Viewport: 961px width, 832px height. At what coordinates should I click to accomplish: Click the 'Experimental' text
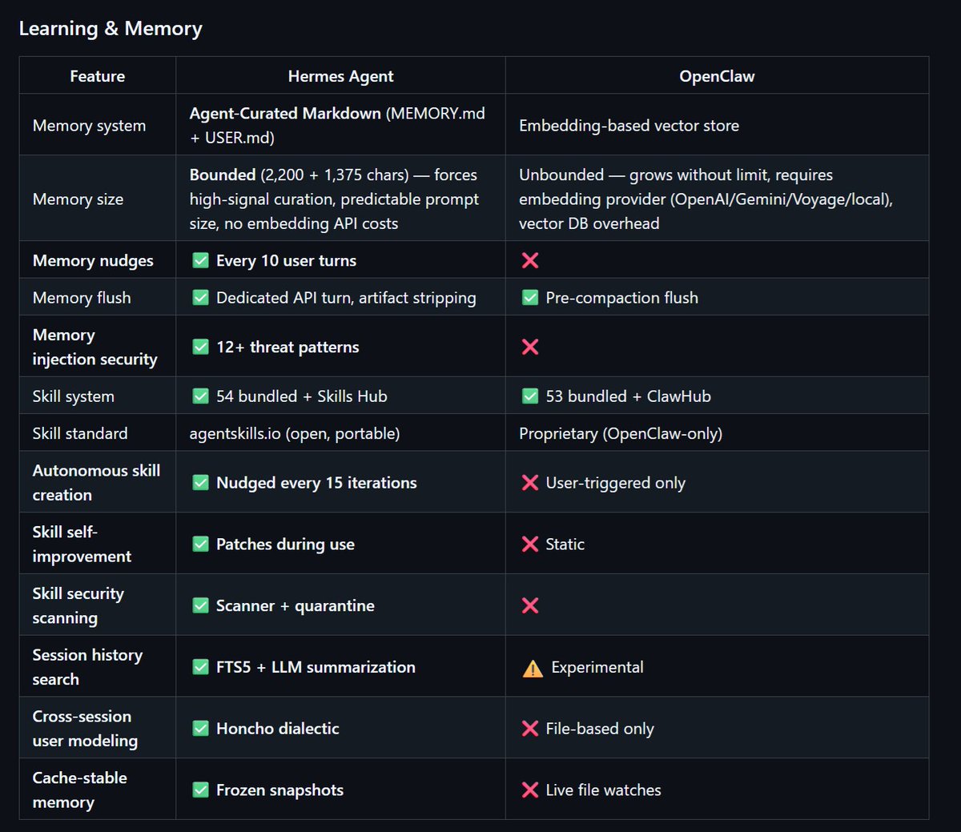(597, 668)
